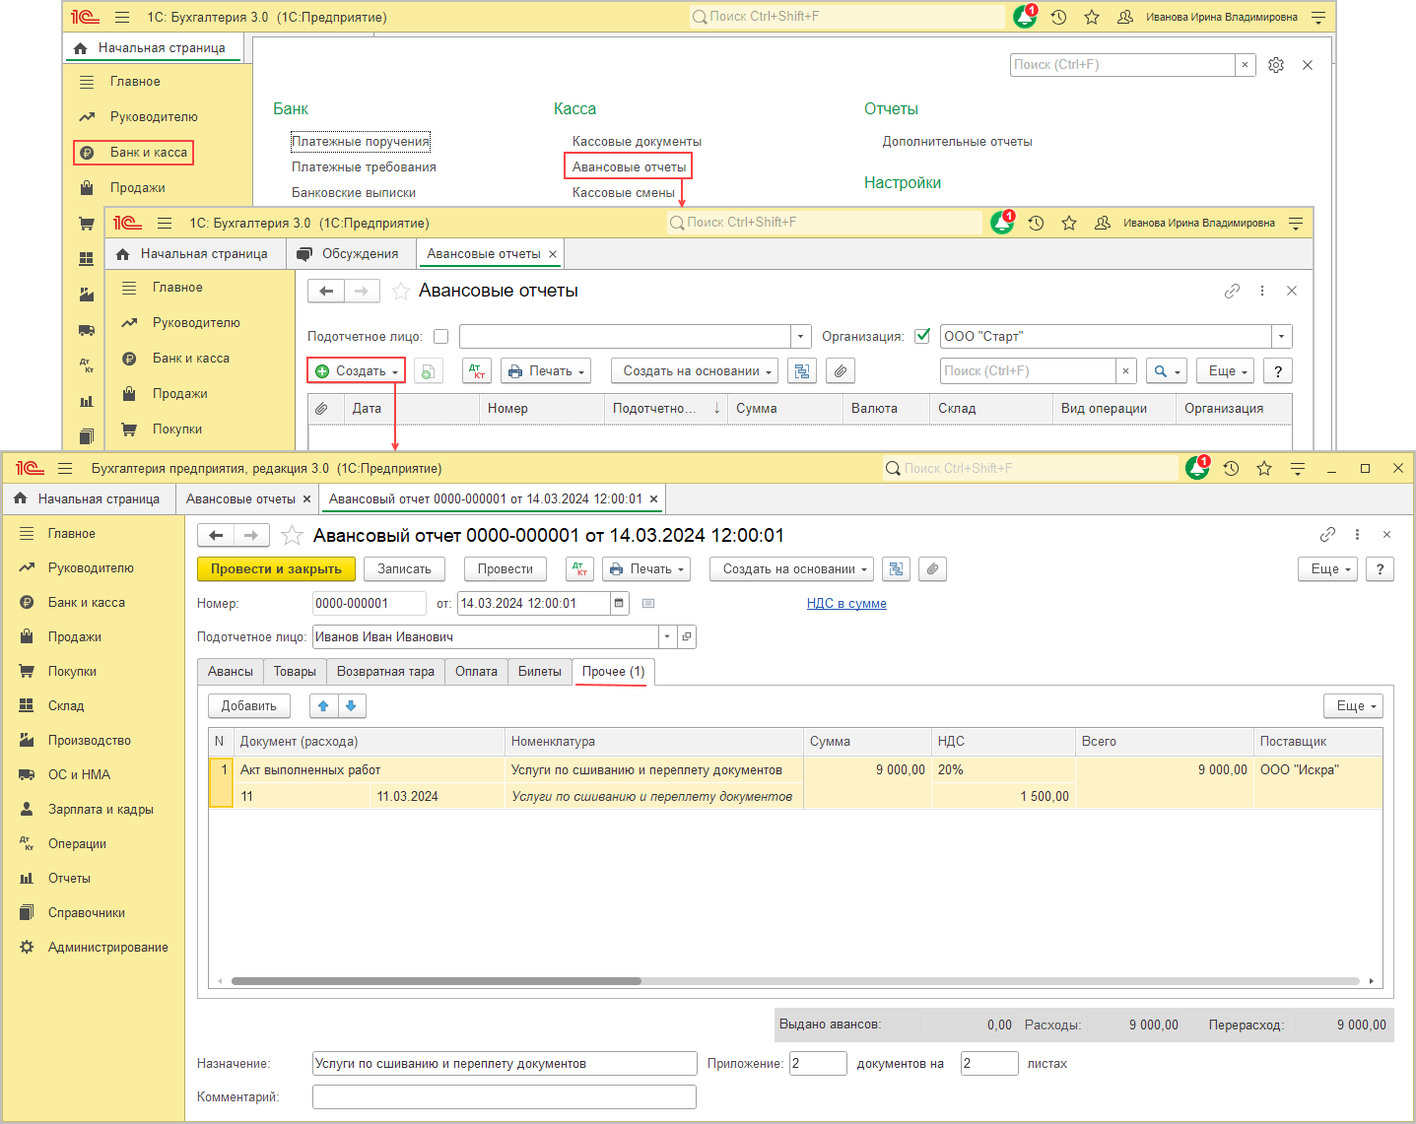Move the row up with the blue up arrow
The image size is (1416, 1124).
pyautogui.click(x=323, y=705)
